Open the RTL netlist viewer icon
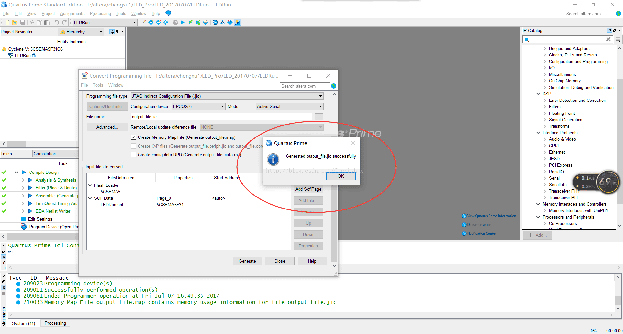The width and height of the screenshot is (623, 334). (x=223, y=22)
